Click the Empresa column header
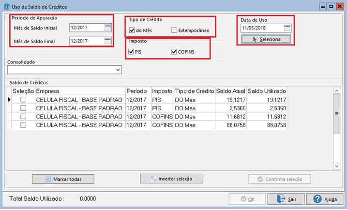Image resolution: width=347 pixels, height=210 pixels. click(x=80, y=91)
